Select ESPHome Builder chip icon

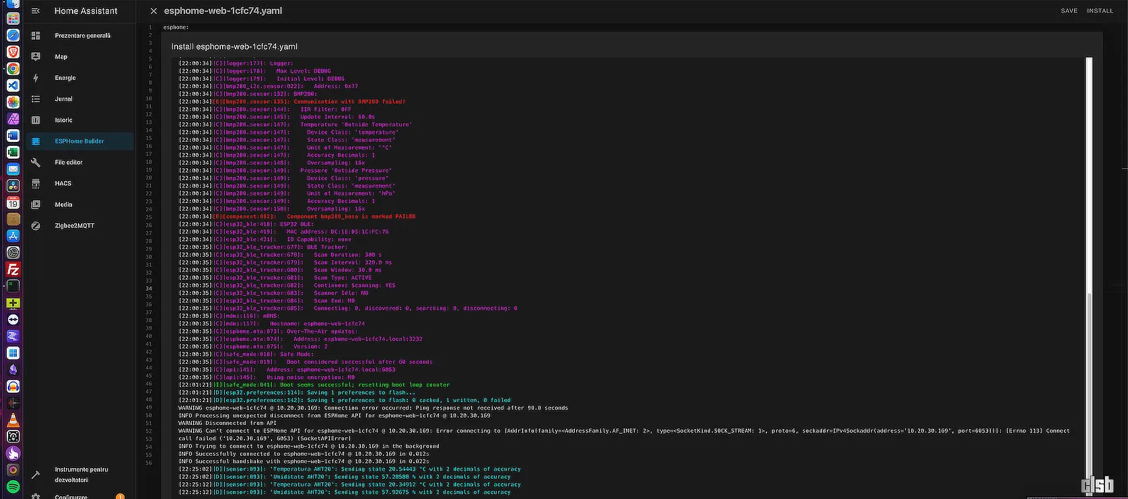(x=36, y=141)
